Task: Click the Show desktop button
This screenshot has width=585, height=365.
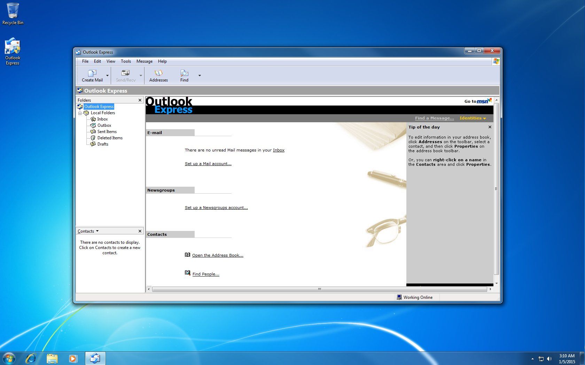Action: [x=582, y=358]
